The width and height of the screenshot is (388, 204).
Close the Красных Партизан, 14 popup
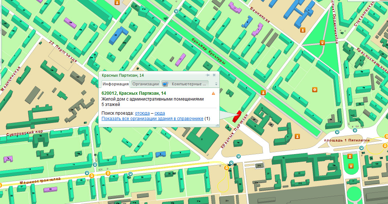pyautogui.click(x=214, y=75)
